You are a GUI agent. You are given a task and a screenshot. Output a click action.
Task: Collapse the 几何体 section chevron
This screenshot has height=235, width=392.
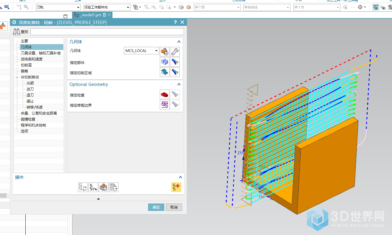click(179, 42)
